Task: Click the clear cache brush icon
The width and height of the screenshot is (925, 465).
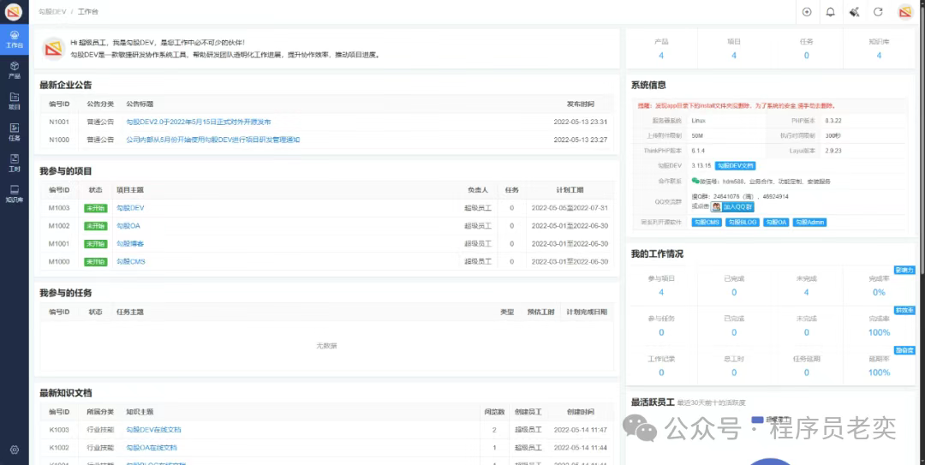Action: 854,12
